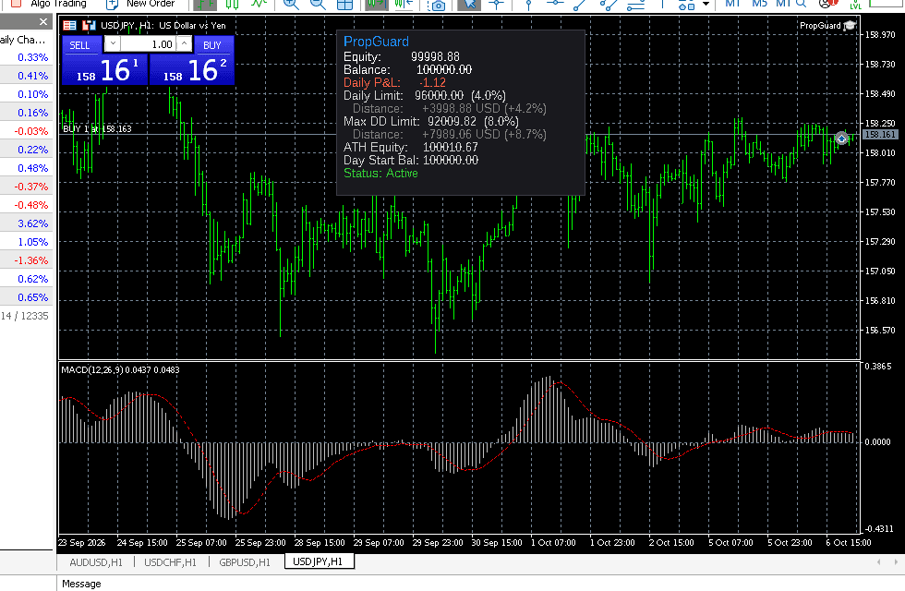Click the Status: Active line
Image resolution: width=905 pixels, height=591 pixels.
(380, 174)
